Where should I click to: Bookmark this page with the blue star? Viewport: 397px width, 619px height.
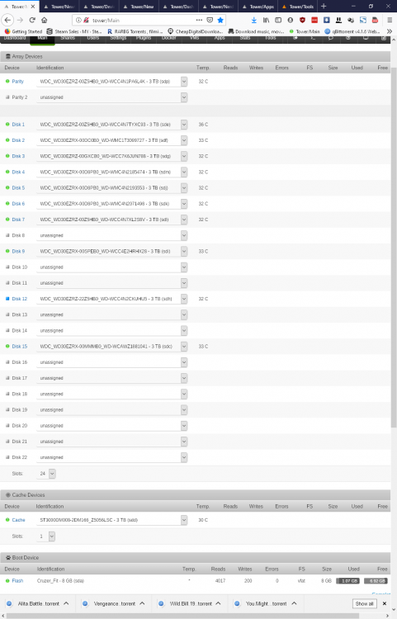point(220,20)
